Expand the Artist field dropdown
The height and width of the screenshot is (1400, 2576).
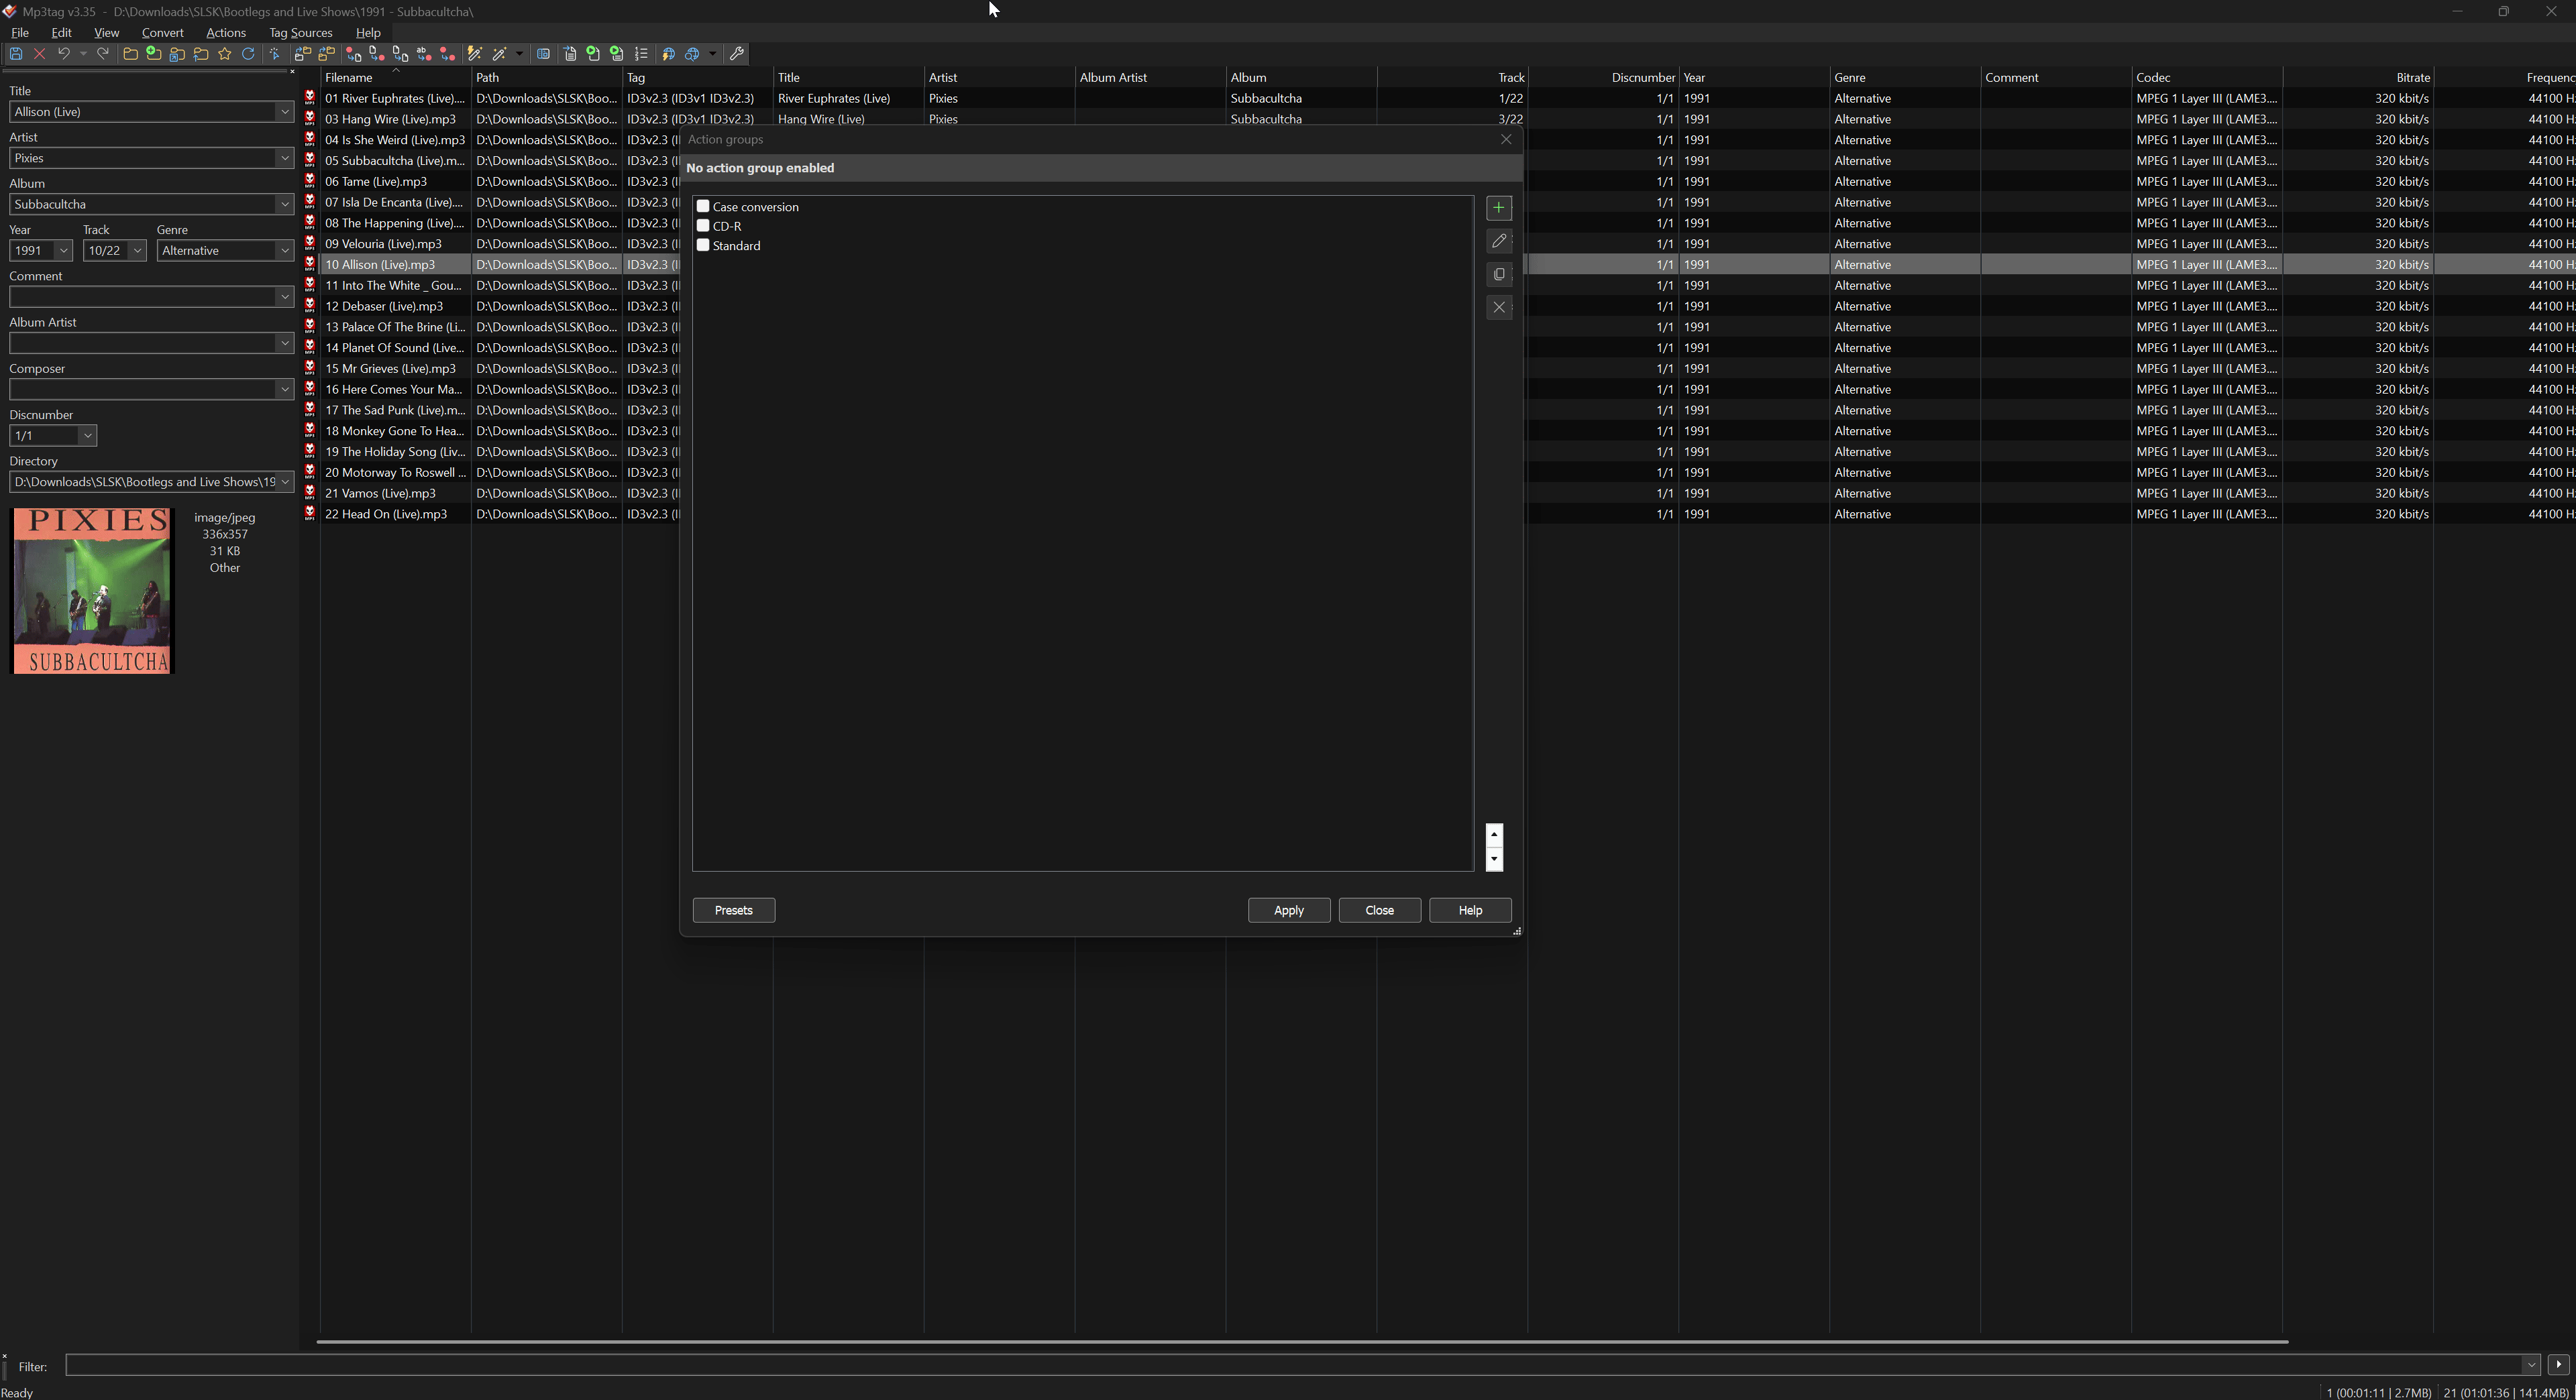coord(284,158)
